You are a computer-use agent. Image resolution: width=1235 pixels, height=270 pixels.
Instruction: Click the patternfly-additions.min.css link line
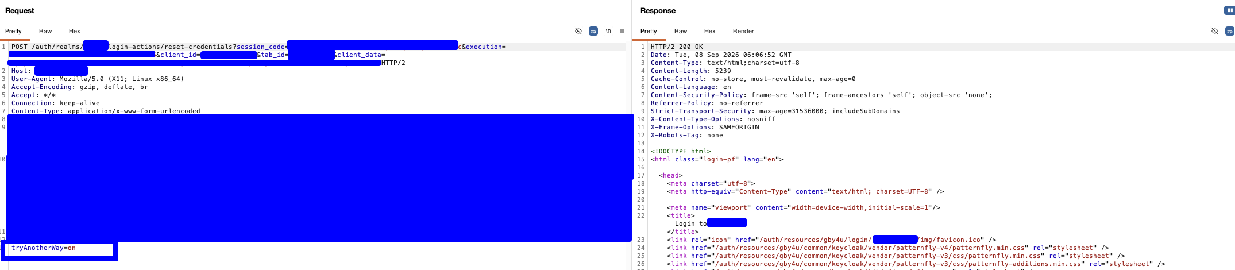(916, 264)
